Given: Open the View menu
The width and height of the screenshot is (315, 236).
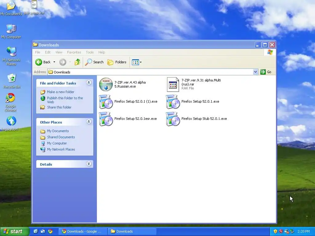Looking at the screenshot, I should tap(59, 52).
